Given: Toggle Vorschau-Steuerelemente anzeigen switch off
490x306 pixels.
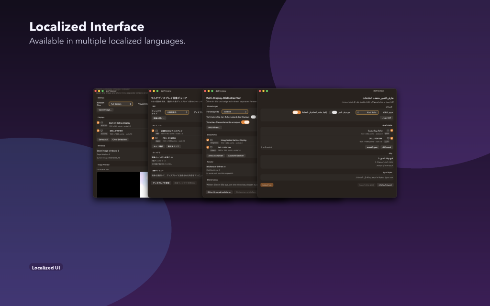Looking at the screenshot, I should (x=245, y=122).
